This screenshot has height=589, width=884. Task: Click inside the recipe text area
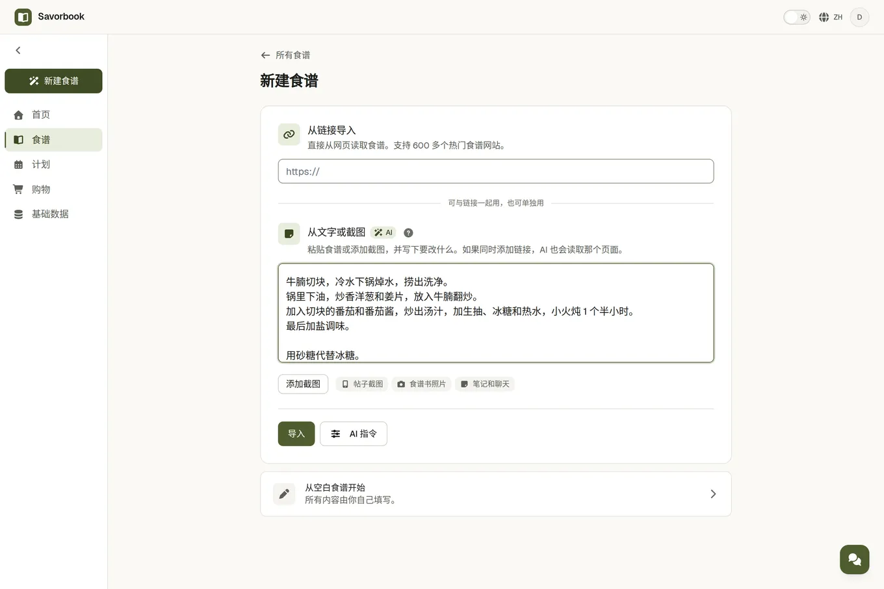pos(496,313)
